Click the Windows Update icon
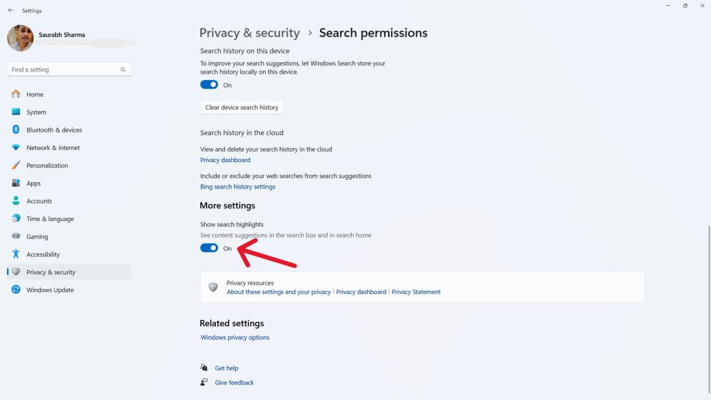The width and height of the screenshot is (711, 400). [x=16, y=290]
